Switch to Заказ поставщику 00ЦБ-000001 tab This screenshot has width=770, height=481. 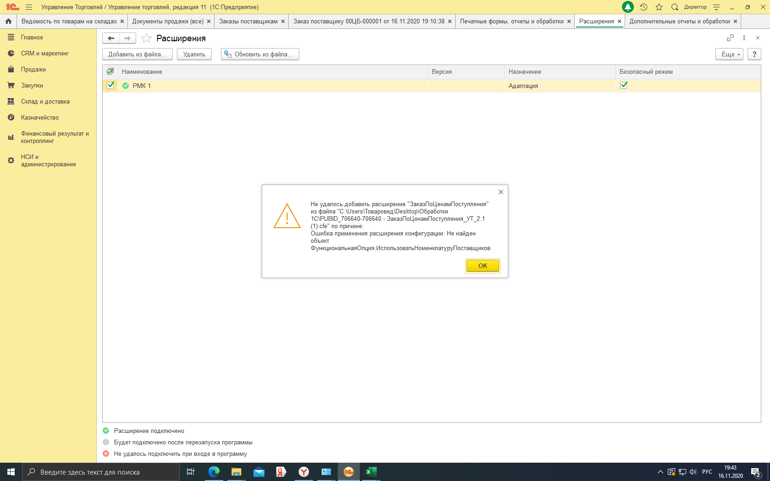[x=368, y=21]
